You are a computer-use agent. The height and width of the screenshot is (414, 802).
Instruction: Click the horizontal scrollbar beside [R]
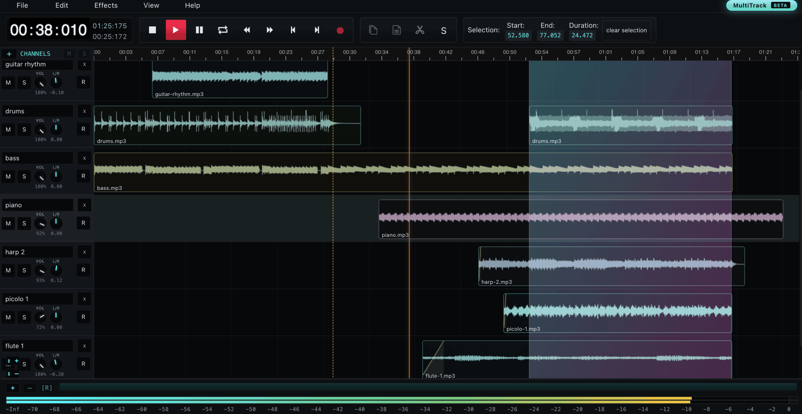428,387
